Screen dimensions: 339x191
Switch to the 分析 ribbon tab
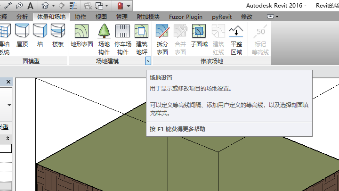pyautogui.click(x=22, y=17)
